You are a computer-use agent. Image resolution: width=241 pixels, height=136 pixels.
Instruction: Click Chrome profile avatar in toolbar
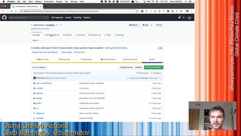(x=187, y=11)
